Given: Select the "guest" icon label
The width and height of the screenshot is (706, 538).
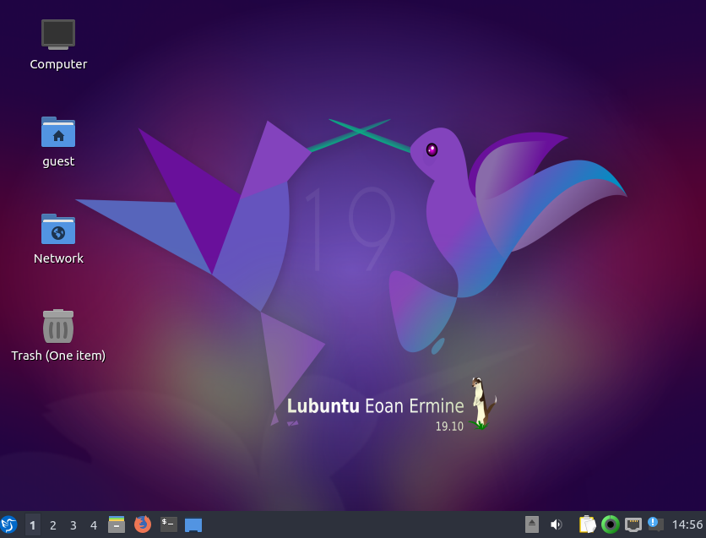Looking at the screenshot, I should click(58, 161).
